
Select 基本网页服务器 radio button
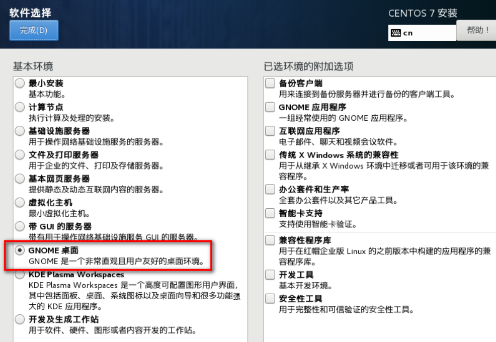(x=20, y=179)
